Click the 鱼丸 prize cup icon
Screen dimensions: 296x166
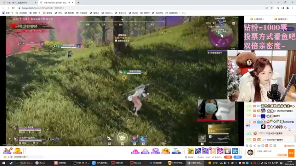point(17,151)
